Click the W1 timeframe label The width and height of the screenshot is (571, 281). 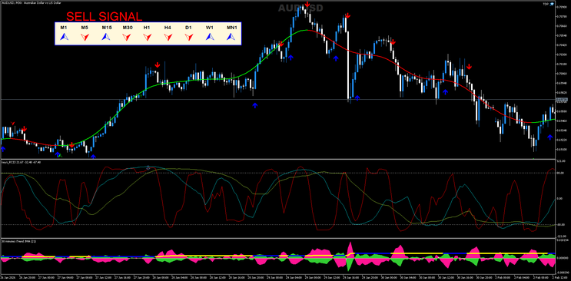pos(210,28)
